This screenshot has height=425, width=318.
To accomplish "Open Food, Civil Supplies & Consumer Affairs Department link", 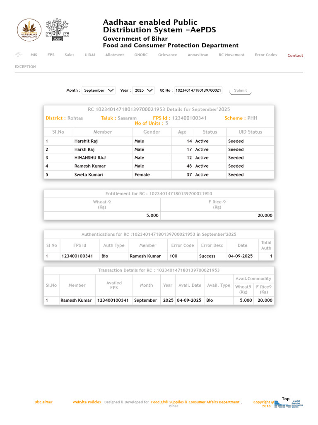I will click(x=195, y=402).
